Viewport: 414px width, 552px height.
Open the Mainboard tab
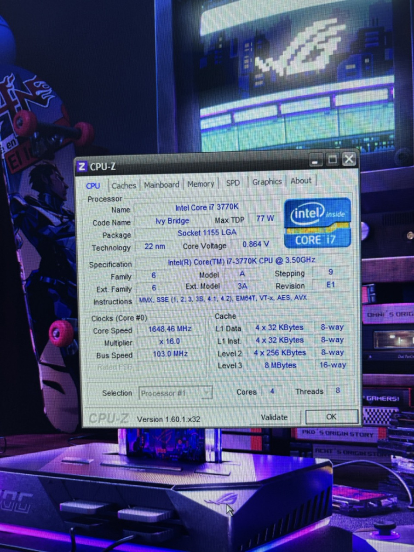[161, 184]
